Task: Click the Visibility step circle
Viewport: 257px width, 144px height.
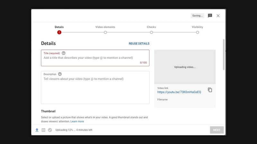Action: (x=198, y=32)
